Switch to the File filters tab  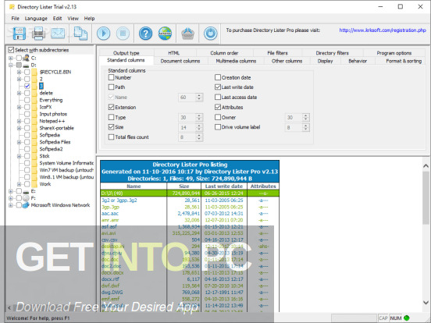tap(277, 53)
